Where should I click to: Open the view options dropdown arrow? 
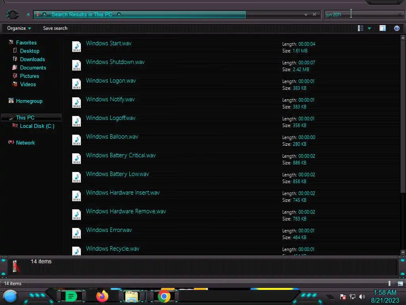coord(370,29)
